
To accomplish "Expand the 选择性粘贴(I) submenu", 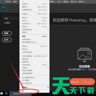I will [x=34, y=30].
